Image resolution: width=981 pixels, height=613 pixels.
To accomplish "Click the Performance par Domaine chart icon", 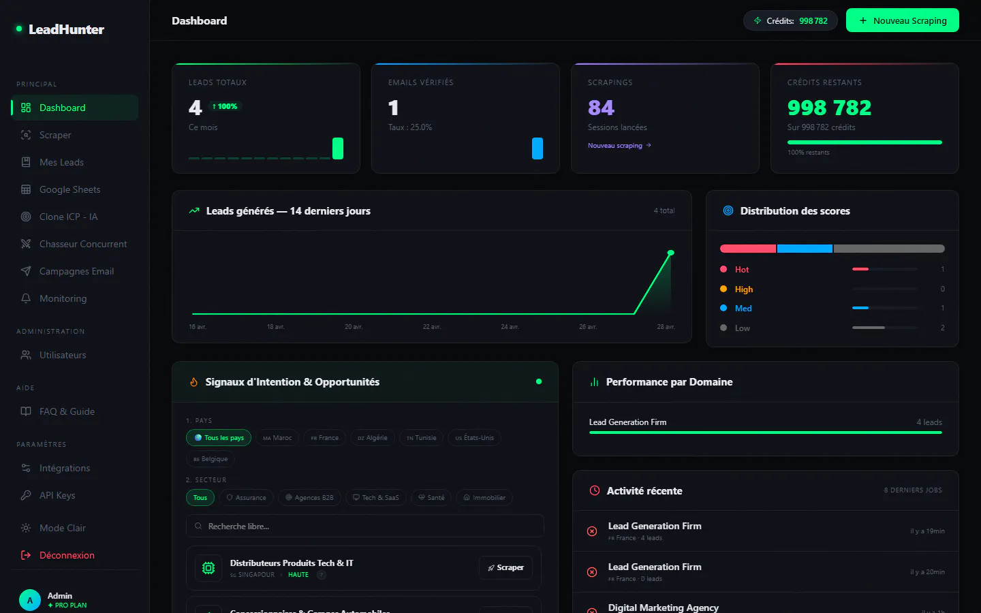I will 594,382.
